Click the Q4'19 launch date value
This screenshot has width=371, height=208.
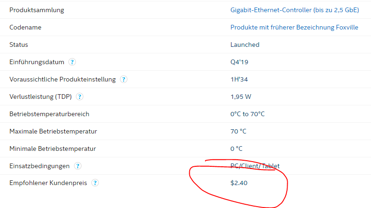coord(239,62)
